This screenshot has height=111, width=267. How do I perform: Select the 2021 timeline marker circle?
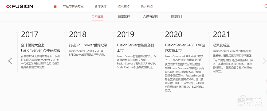click(x=209, y=31)
